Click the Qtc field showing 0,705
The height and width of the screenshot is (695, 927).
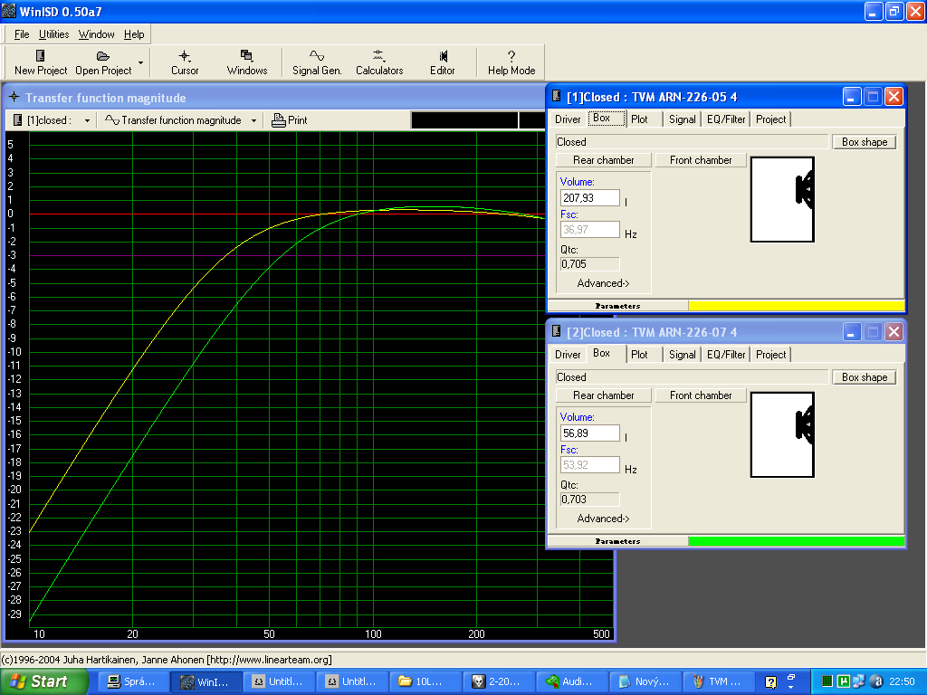[590, 264]
